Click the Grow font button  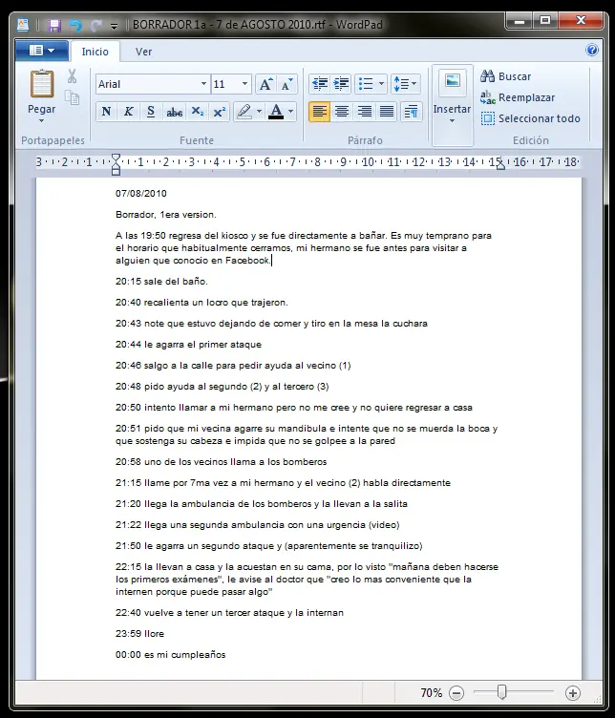point(266,84)
